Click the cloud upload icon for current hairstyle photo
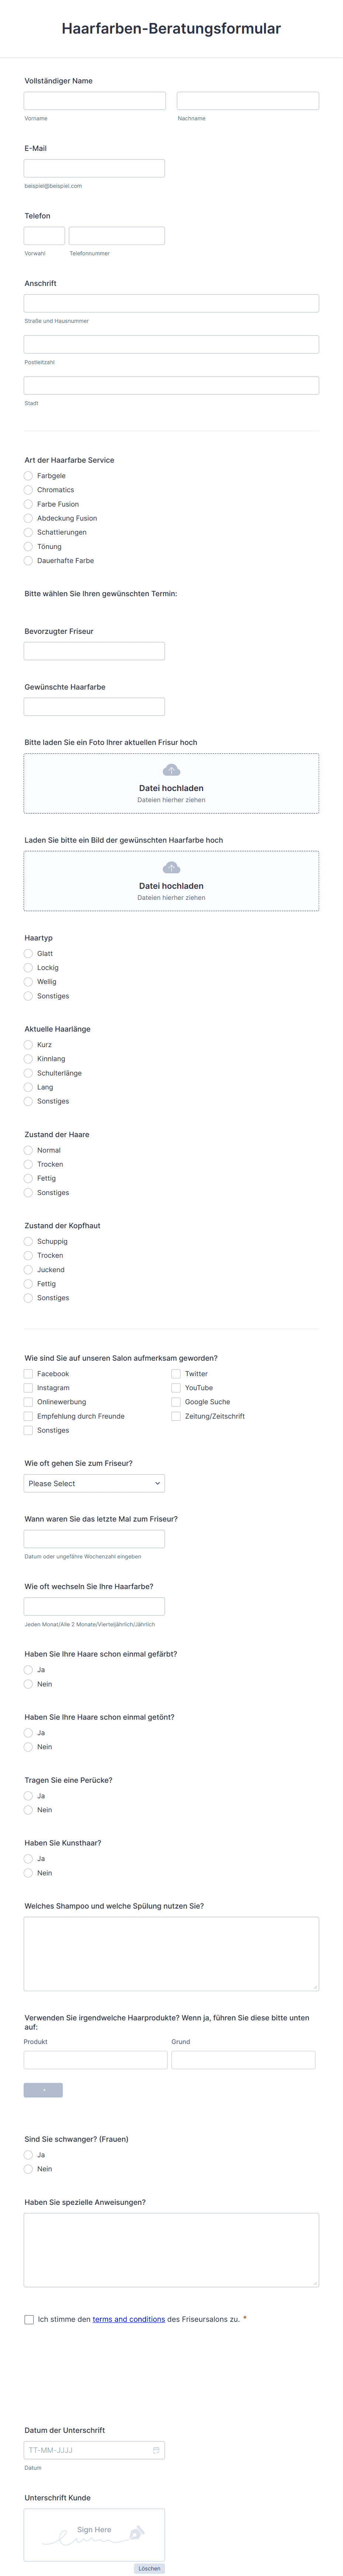 171,770
